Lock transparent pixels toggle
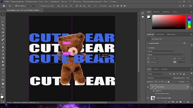This screenshot has height=108, width=193. tap(156, 82)
